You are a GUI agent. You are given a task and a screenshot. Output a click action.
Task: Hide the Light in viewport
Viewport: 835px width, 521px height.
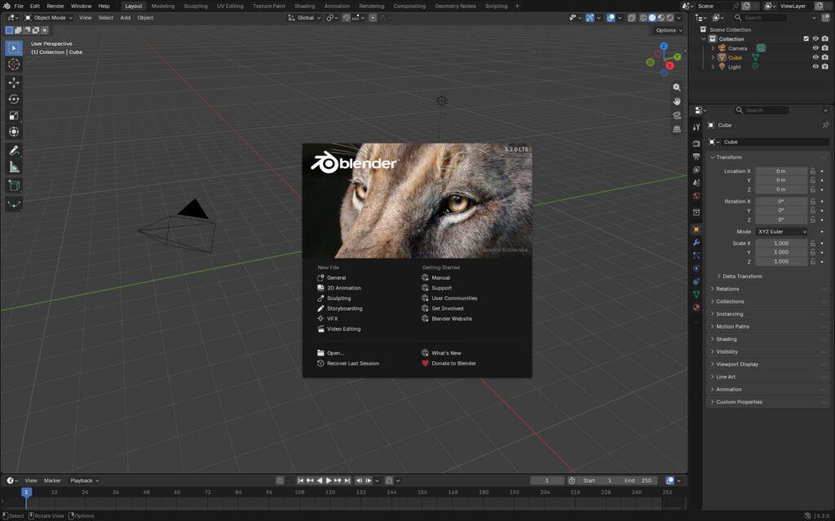(x=815, y=67)
